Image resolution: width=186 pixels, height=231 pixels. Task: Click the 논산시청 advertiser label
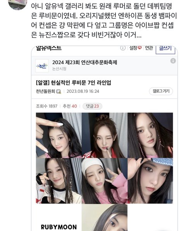point(59,69)
